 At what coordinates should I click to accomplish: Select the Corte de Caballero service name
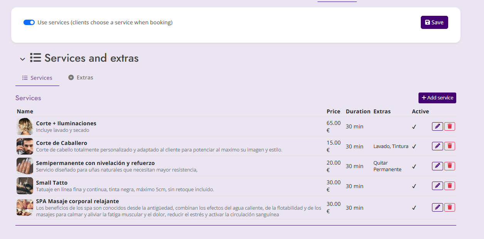[62, 143]
